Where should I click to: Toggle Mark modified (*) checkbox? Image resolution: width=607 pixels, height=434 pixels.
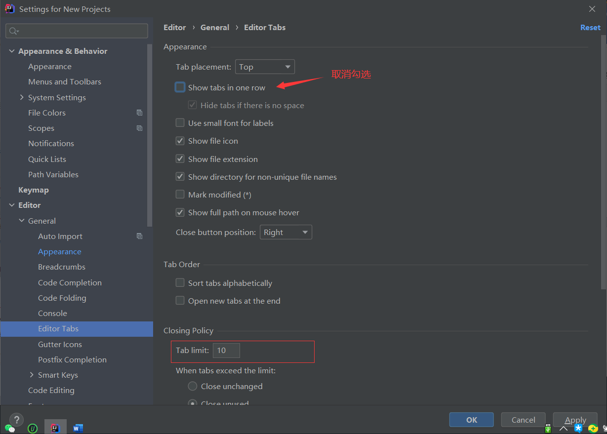pyautogui.click(x=180, y=195)
